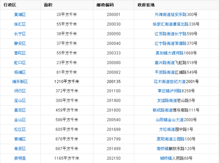
Task: Open the 真如镇 link
Action: pyautogui.click(x=162, y=53)
